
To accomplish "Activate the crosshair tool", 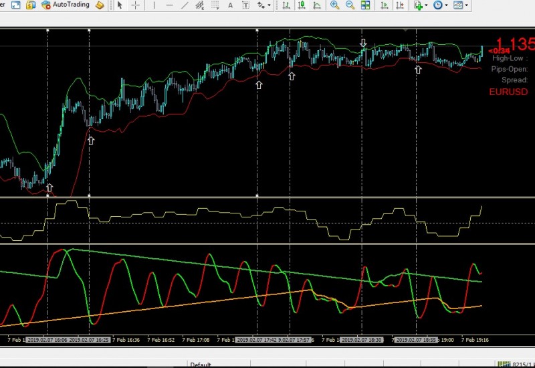I will coord(136,5).
